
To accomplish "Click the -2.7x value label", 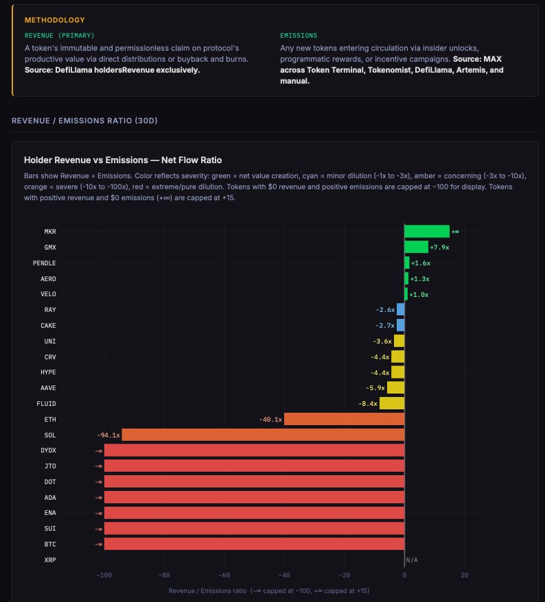I will tap(385, 326).
